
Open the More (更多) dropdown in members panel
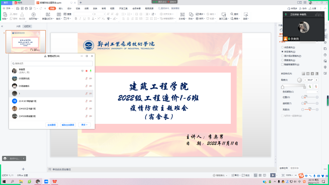click(x=84, y=125)
